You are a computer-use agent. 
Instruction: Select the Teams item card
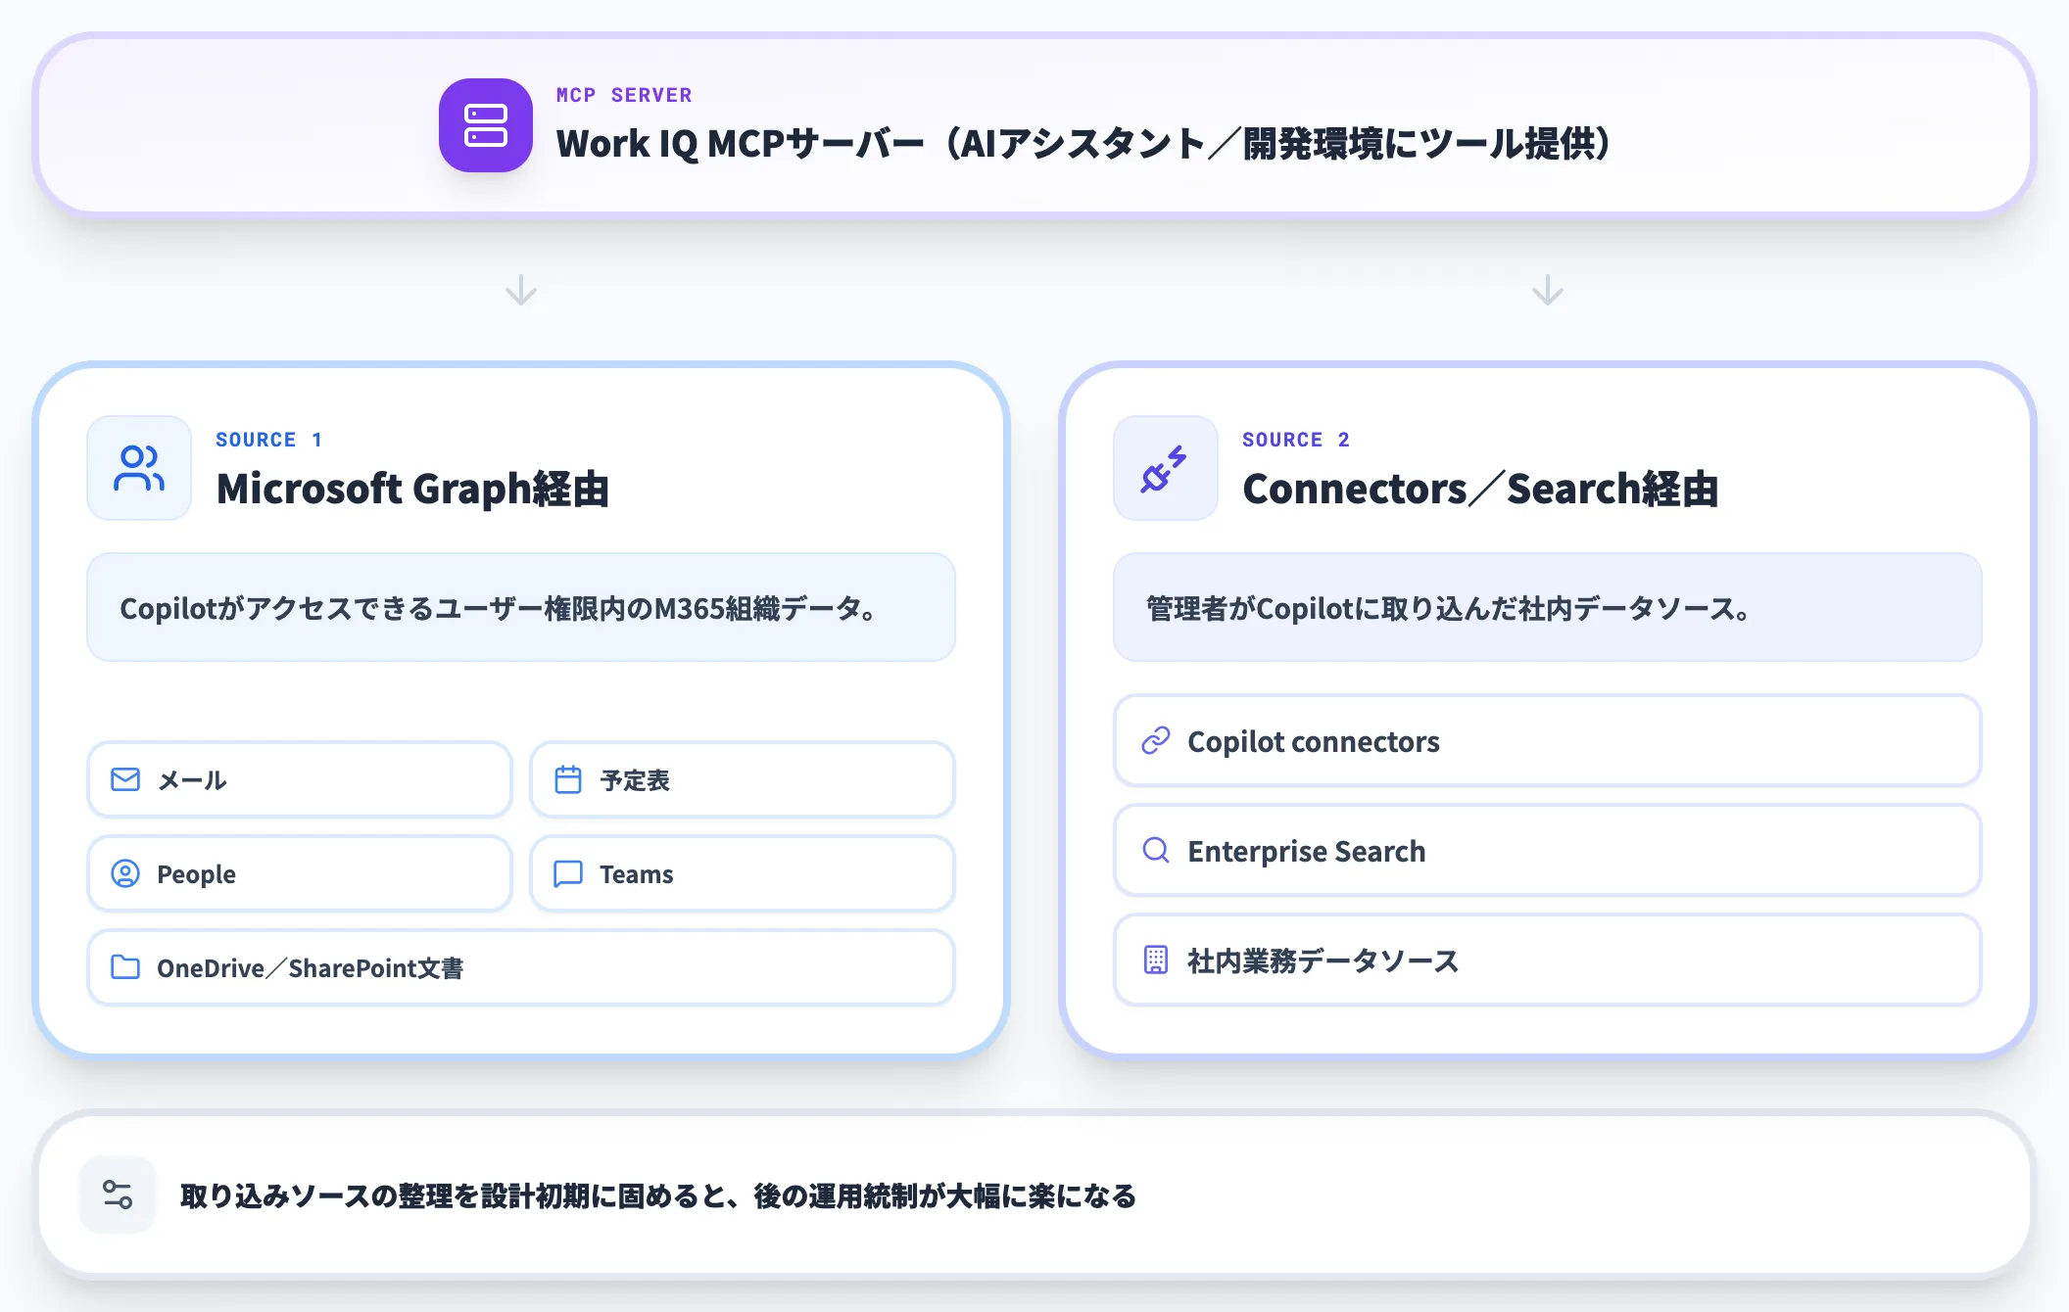(743, 873)
